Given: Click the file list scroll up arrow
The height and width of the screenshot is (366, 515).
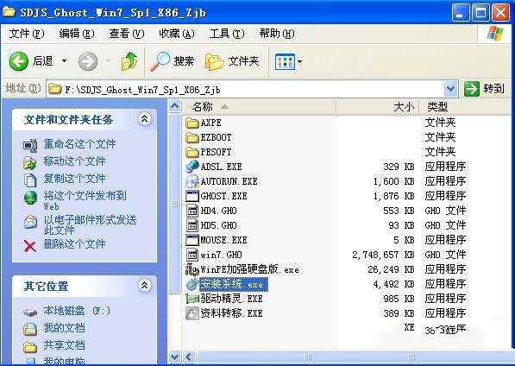Looking at the screenshot, I should [x=175, y=106].
